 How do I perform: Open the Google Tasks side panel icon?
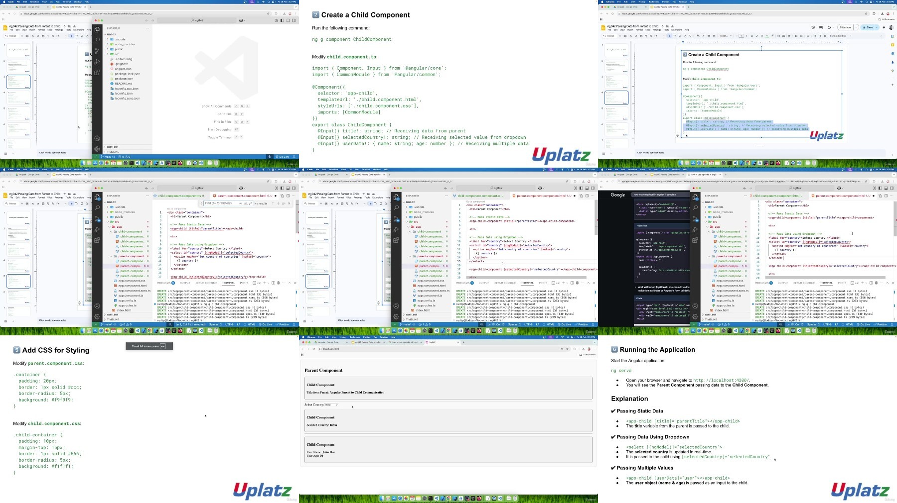[893, 54]
